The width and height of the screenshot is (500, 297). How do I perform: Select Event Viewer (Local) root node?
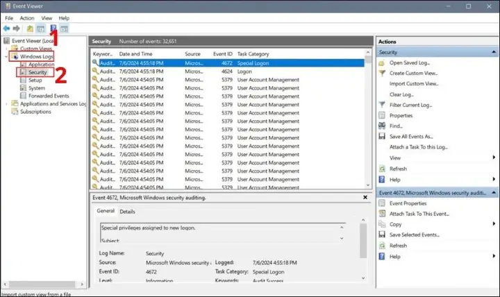point(33,41)
